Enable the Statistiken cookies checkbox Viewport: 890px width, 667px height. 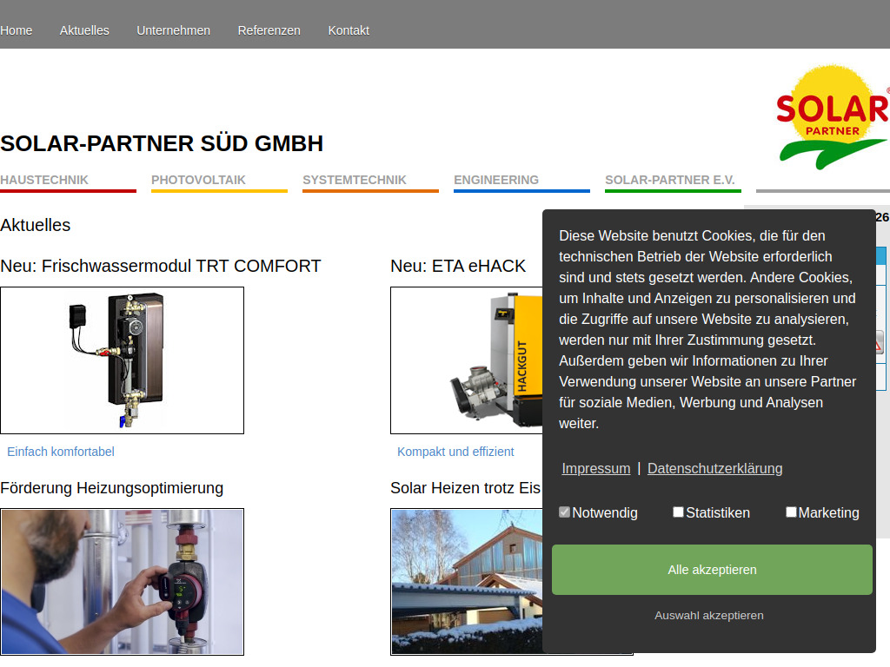tap(678, 512)
